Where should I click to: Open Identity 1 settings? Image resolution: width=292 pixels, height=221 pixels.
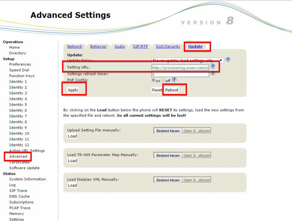tap(18, 82)
